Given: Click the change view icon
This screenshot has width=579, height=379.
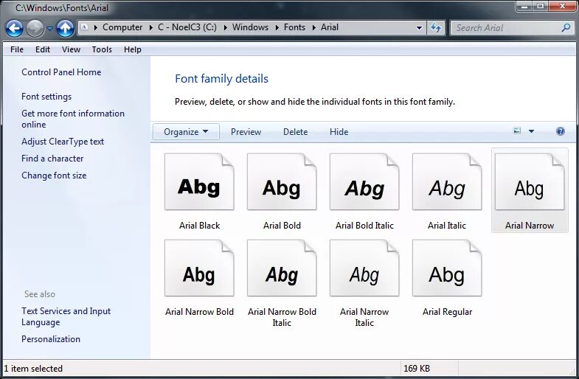Looking at the screenshot, I should [x=517, y=131].
